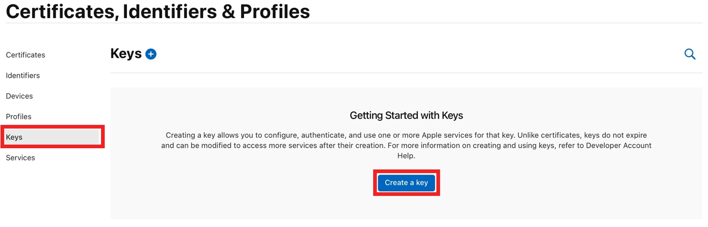Open Certificates in the sidebar
The image size is (708, 227).
(25, 55)
